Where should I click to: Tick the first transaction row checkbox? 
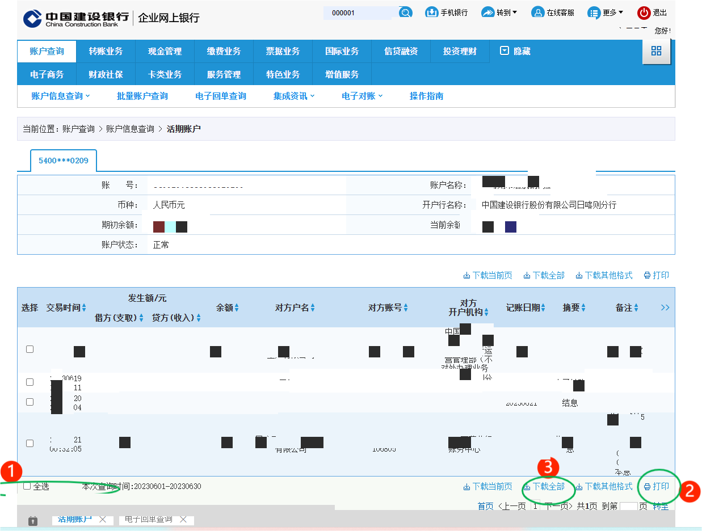[x=30, y=349]
